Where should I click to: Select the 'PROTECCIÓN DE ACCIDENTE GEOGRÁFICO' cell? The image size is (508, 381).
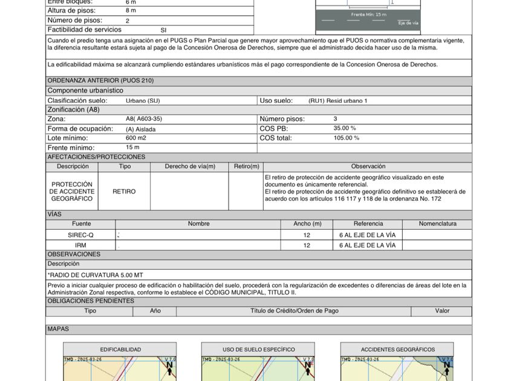(x=72, y=192)
